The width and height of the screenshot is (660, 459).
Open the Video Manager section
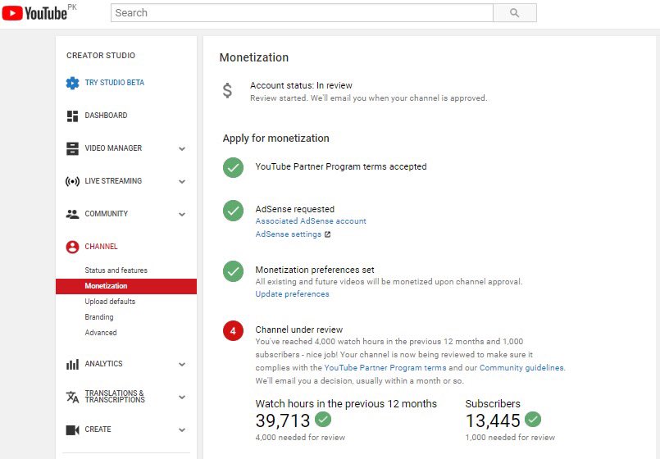click(113, 148)
